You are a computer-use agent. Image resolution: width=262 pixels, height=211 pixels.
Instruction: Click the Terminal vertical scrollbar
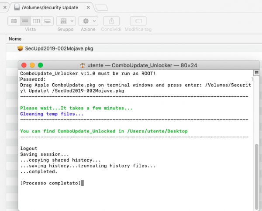[x=257, y=177]
